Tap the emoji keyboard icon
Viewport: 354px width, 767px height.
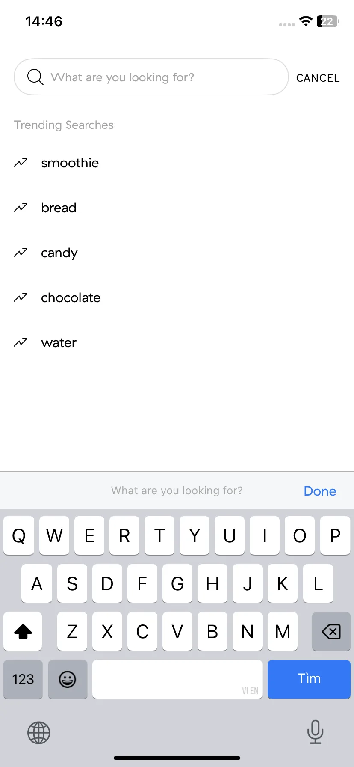68,679
